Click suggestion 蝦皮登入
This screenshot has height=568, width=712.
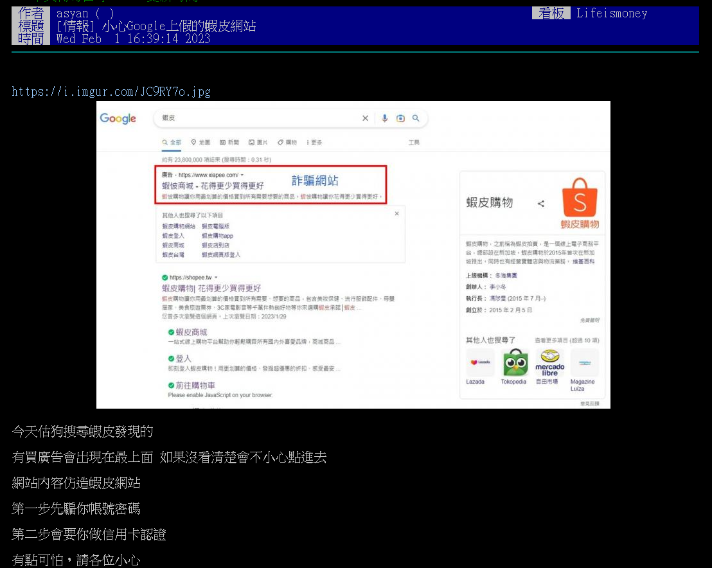pyautogui.click(x=173, y=236)
